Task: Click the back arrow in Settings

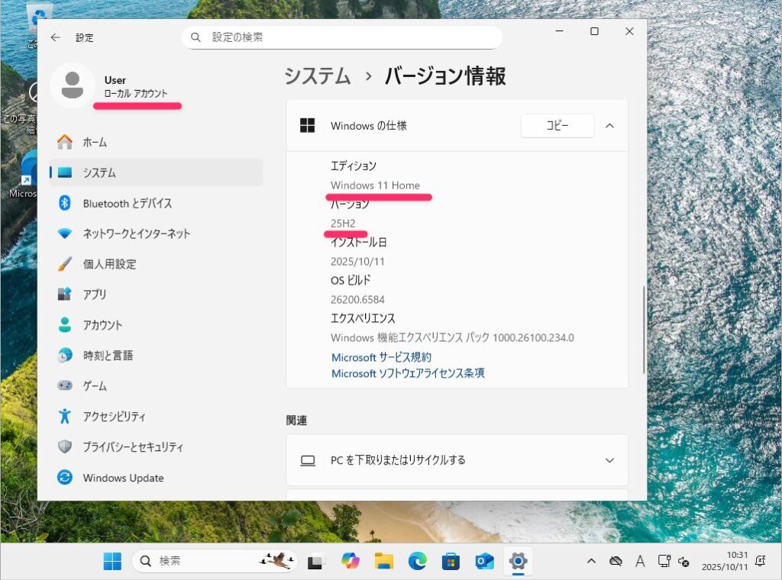Action: coord(55,37)
